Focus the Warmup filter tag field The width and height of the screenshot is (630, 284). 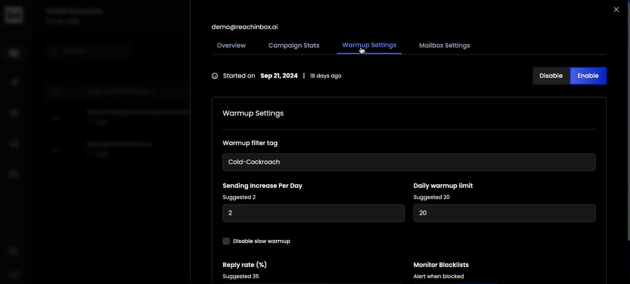point(408,162)
